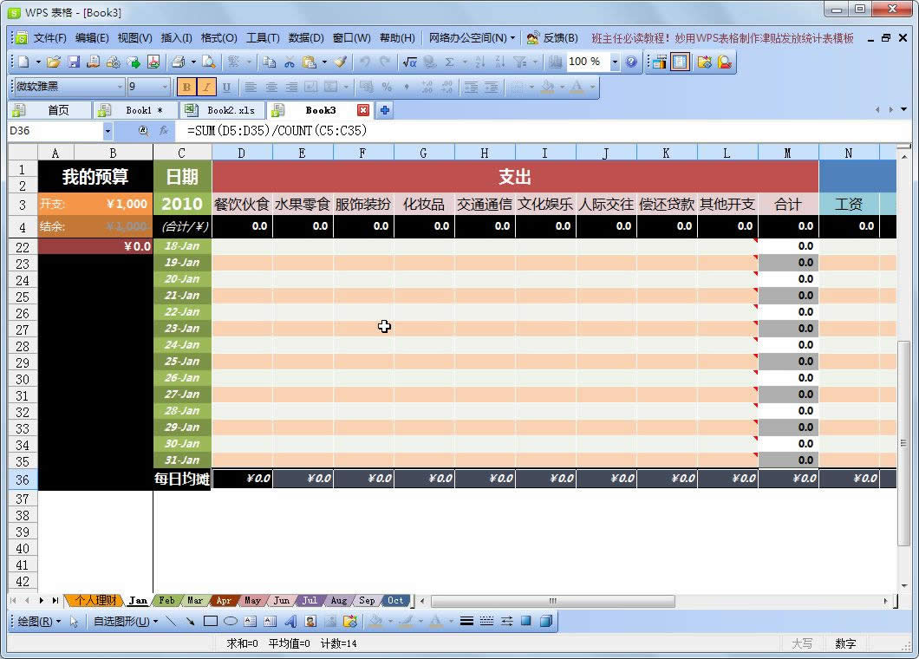The height and width of the screenshot is (659, 919).
Task: Insert WordArt from the drawing toolbar
Action: click(290, 621)
